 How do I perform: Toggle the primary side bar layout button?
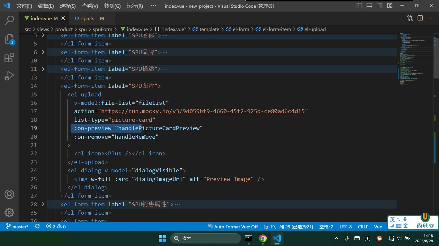360,6
